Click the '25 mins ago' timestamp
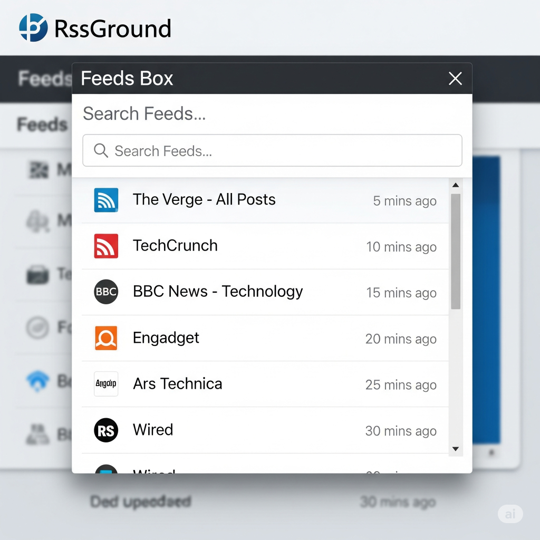The image size is (540, 540). tap(401, 384)
